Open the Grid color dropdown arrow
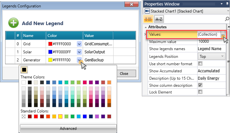The image size is (230, 133). (x=79, y=44)
